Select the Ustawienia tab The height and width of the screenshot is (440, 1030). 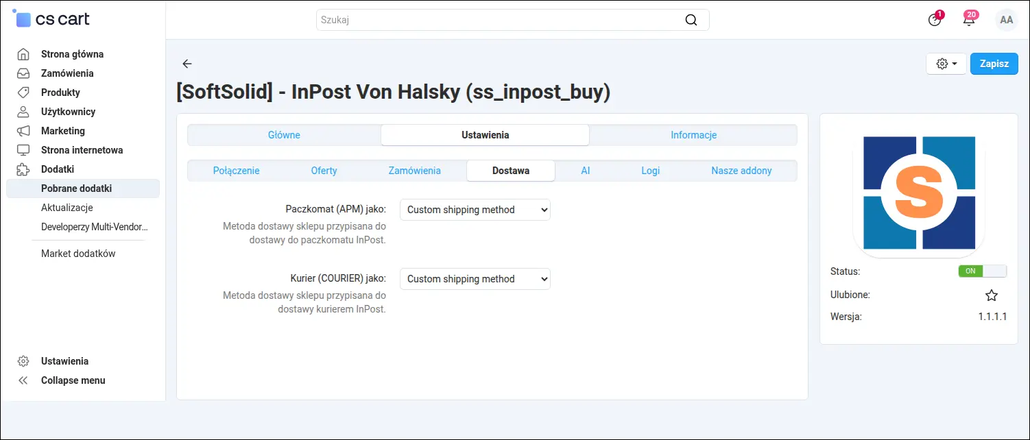click(x=486, y=135)
